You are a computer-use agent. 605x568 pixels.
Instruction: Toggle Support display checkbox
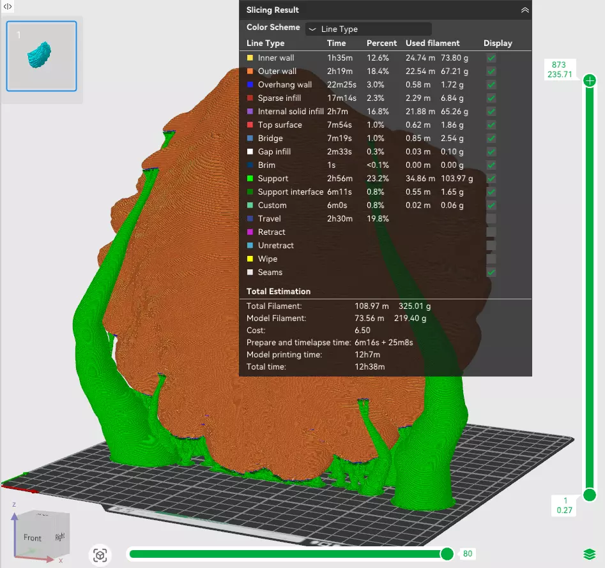pyautogui.click(x=491, y=179)
